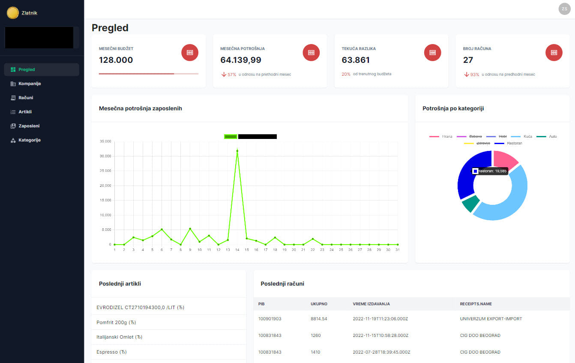Open the Kompanije menu item

pos(42,84)
